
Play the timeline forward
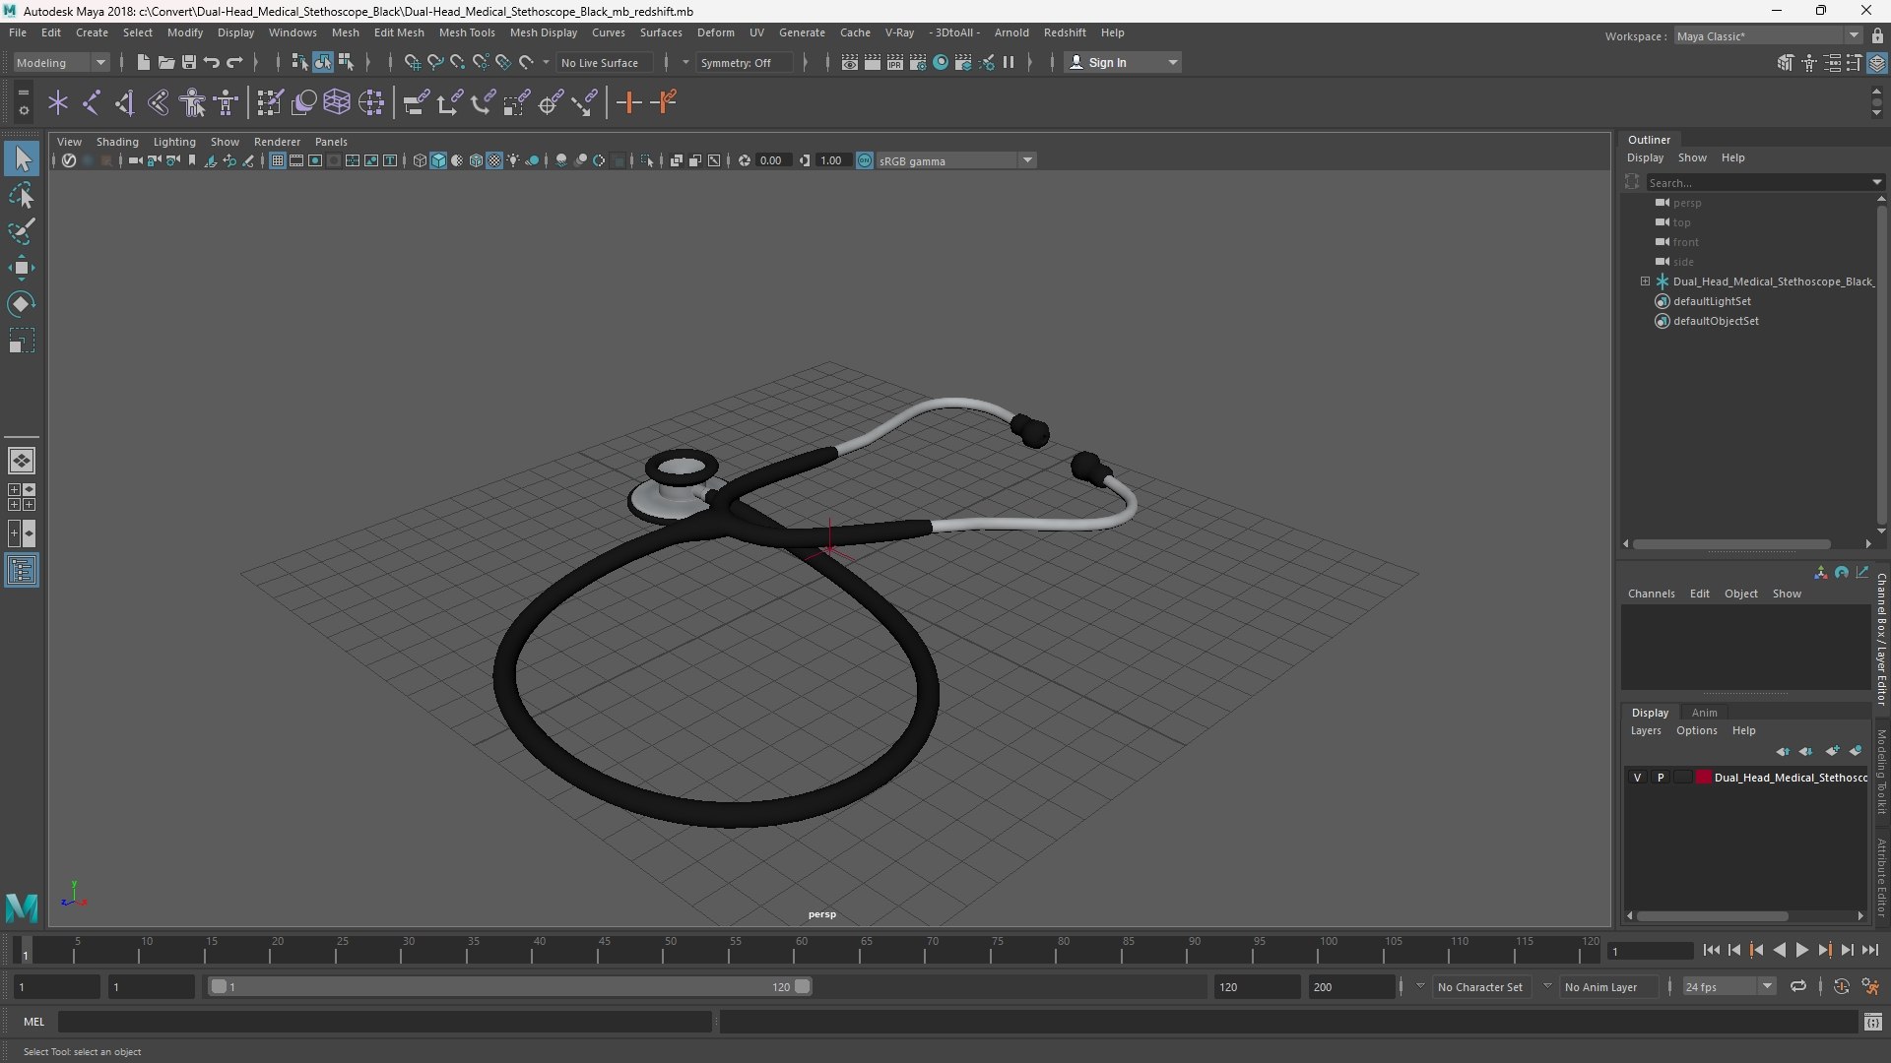point(1802,950)
